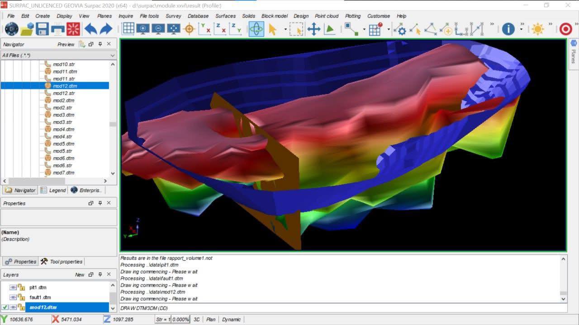Select mod5.dtm in the file tree
This screenshot has width=579, height=325.
point(63,144)
